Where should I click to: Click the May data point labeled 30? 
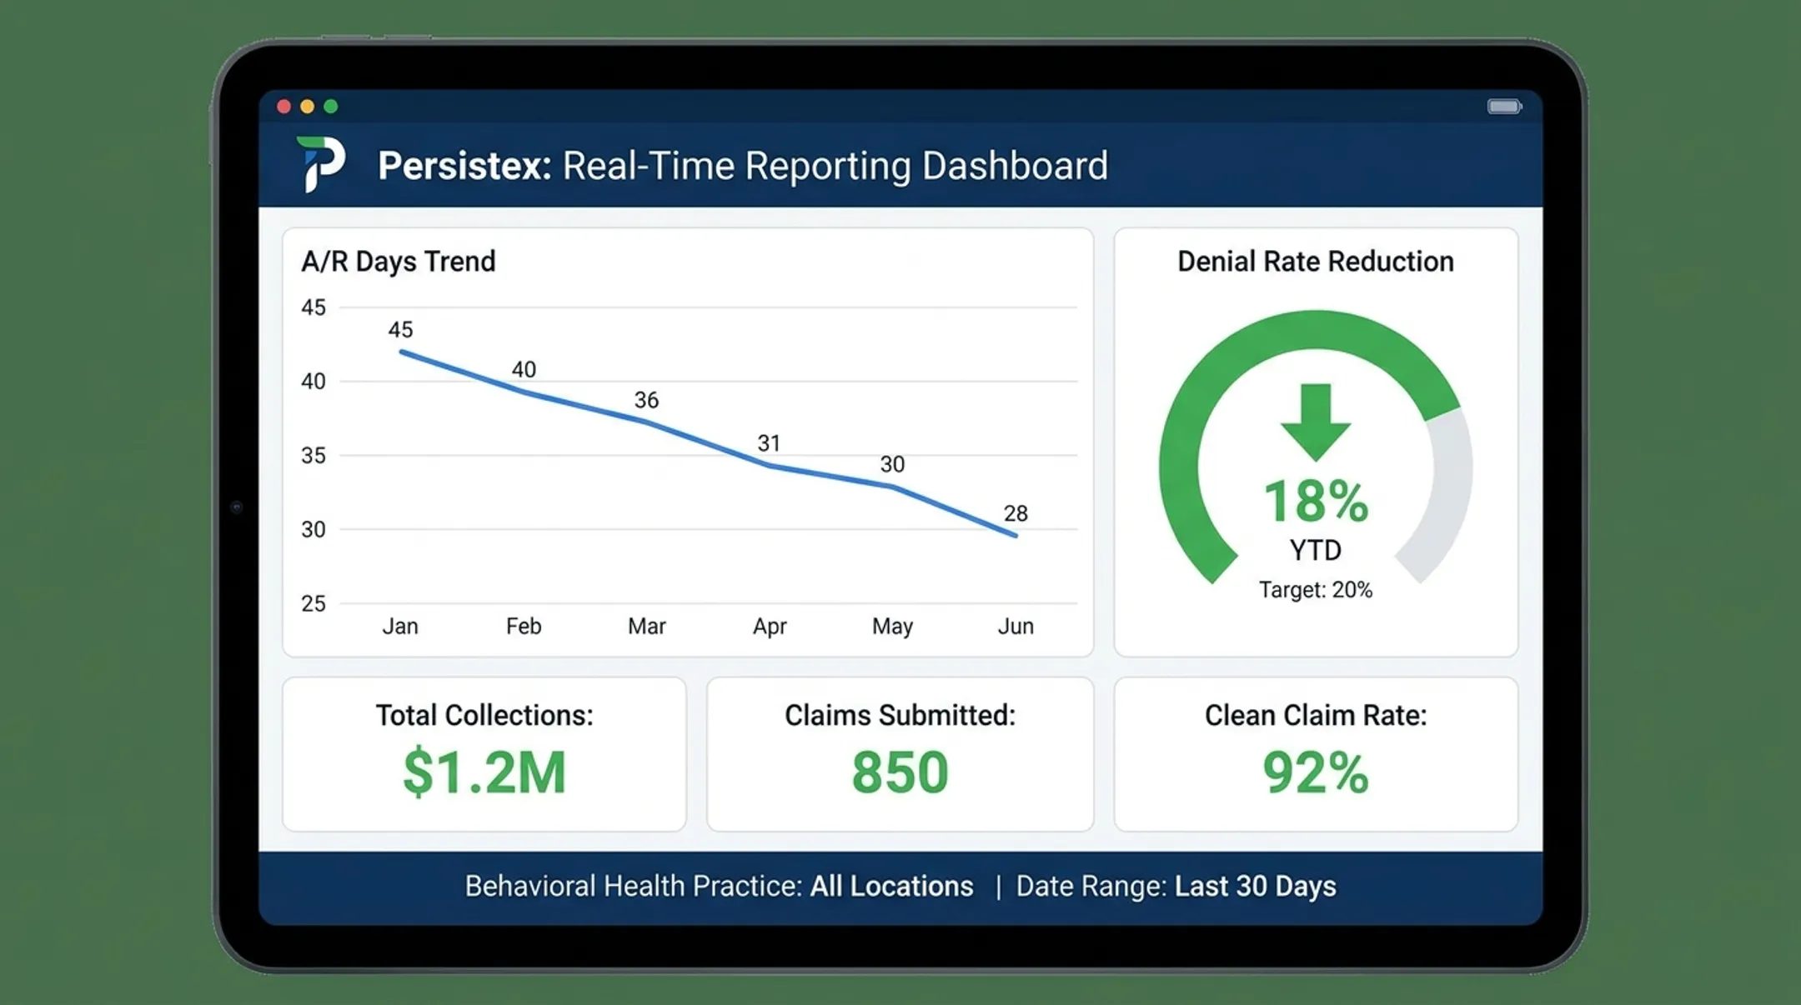(x=892, y=487)
